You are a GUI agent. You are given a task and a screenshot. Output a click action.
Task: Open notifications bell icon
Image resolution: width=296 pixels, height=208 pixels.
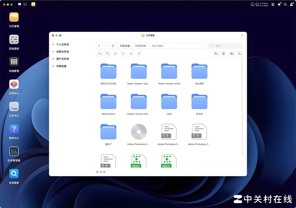pyautogui.click(x=279, y=4)
